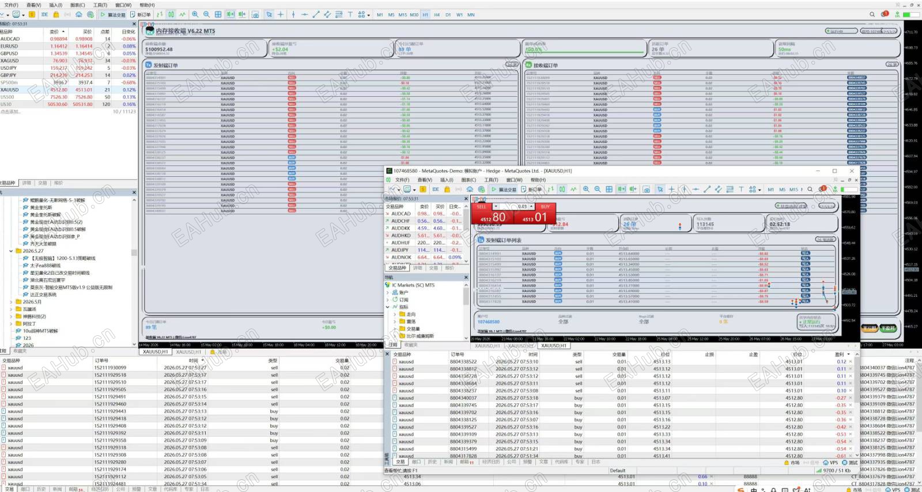Viewport: 922px width, 492px height.
Task: Open 查看(V) menu in back window
Action: pos(33,5)
